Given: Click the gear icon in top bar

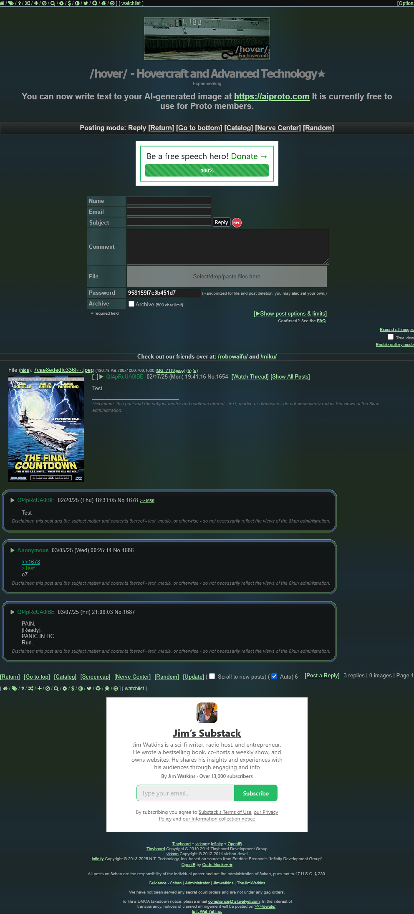Looking at the screenshot, I should 61,3.
